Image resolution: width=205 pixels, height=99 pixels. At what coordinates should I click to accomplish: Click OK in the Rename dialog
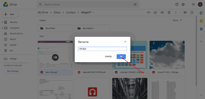click(x=121, y=57)
